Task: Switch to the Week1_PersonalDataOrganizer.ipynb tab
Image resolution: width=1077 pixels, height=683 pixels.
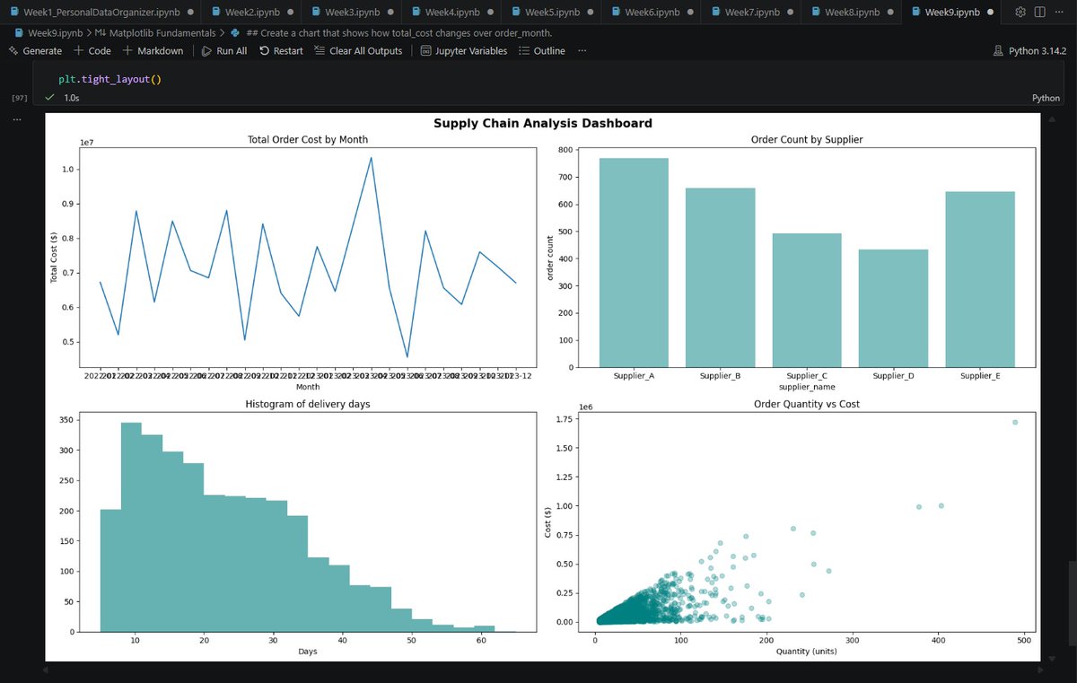Action: coord(100,13)
